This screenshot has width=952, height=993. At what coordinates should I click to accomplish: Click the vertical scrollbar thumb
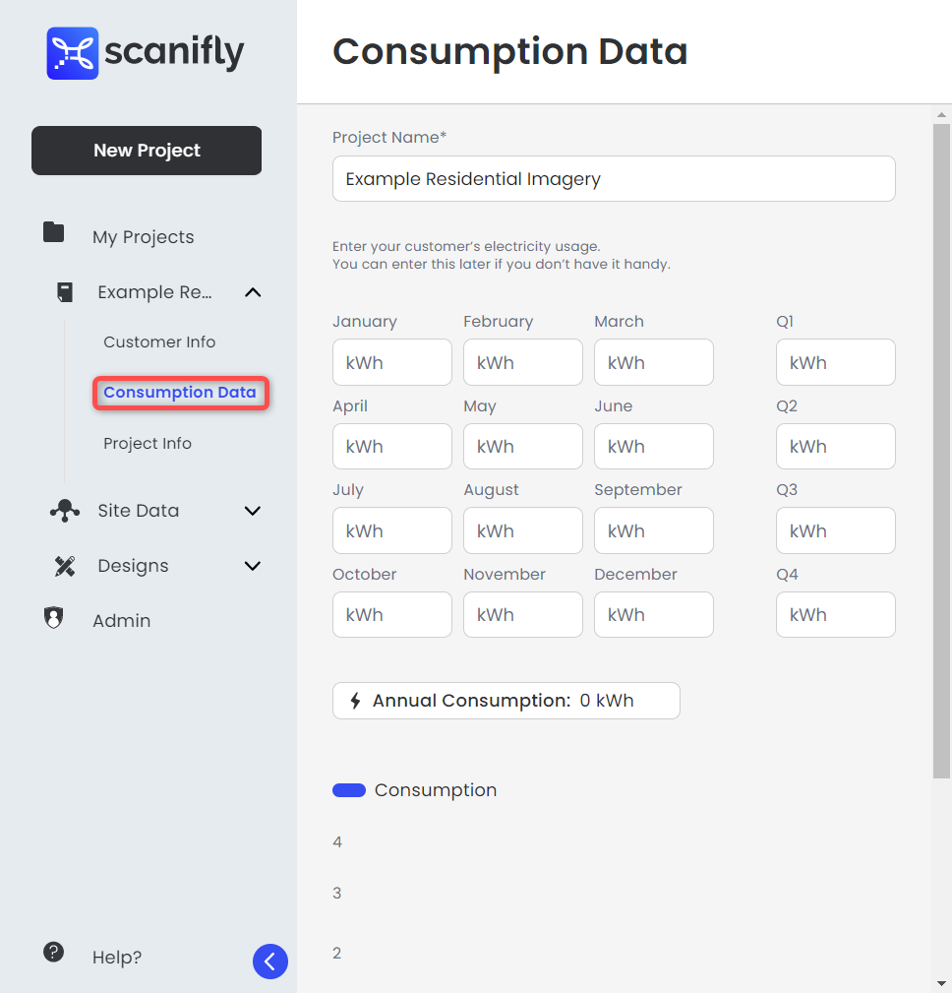tap(941, 451)
